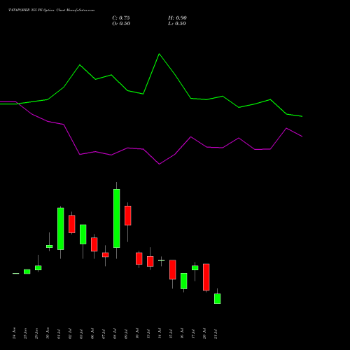Click the 15 Jul date label
Image resolution: width=350 pixels, height=350 pixels.
[171, 334]
